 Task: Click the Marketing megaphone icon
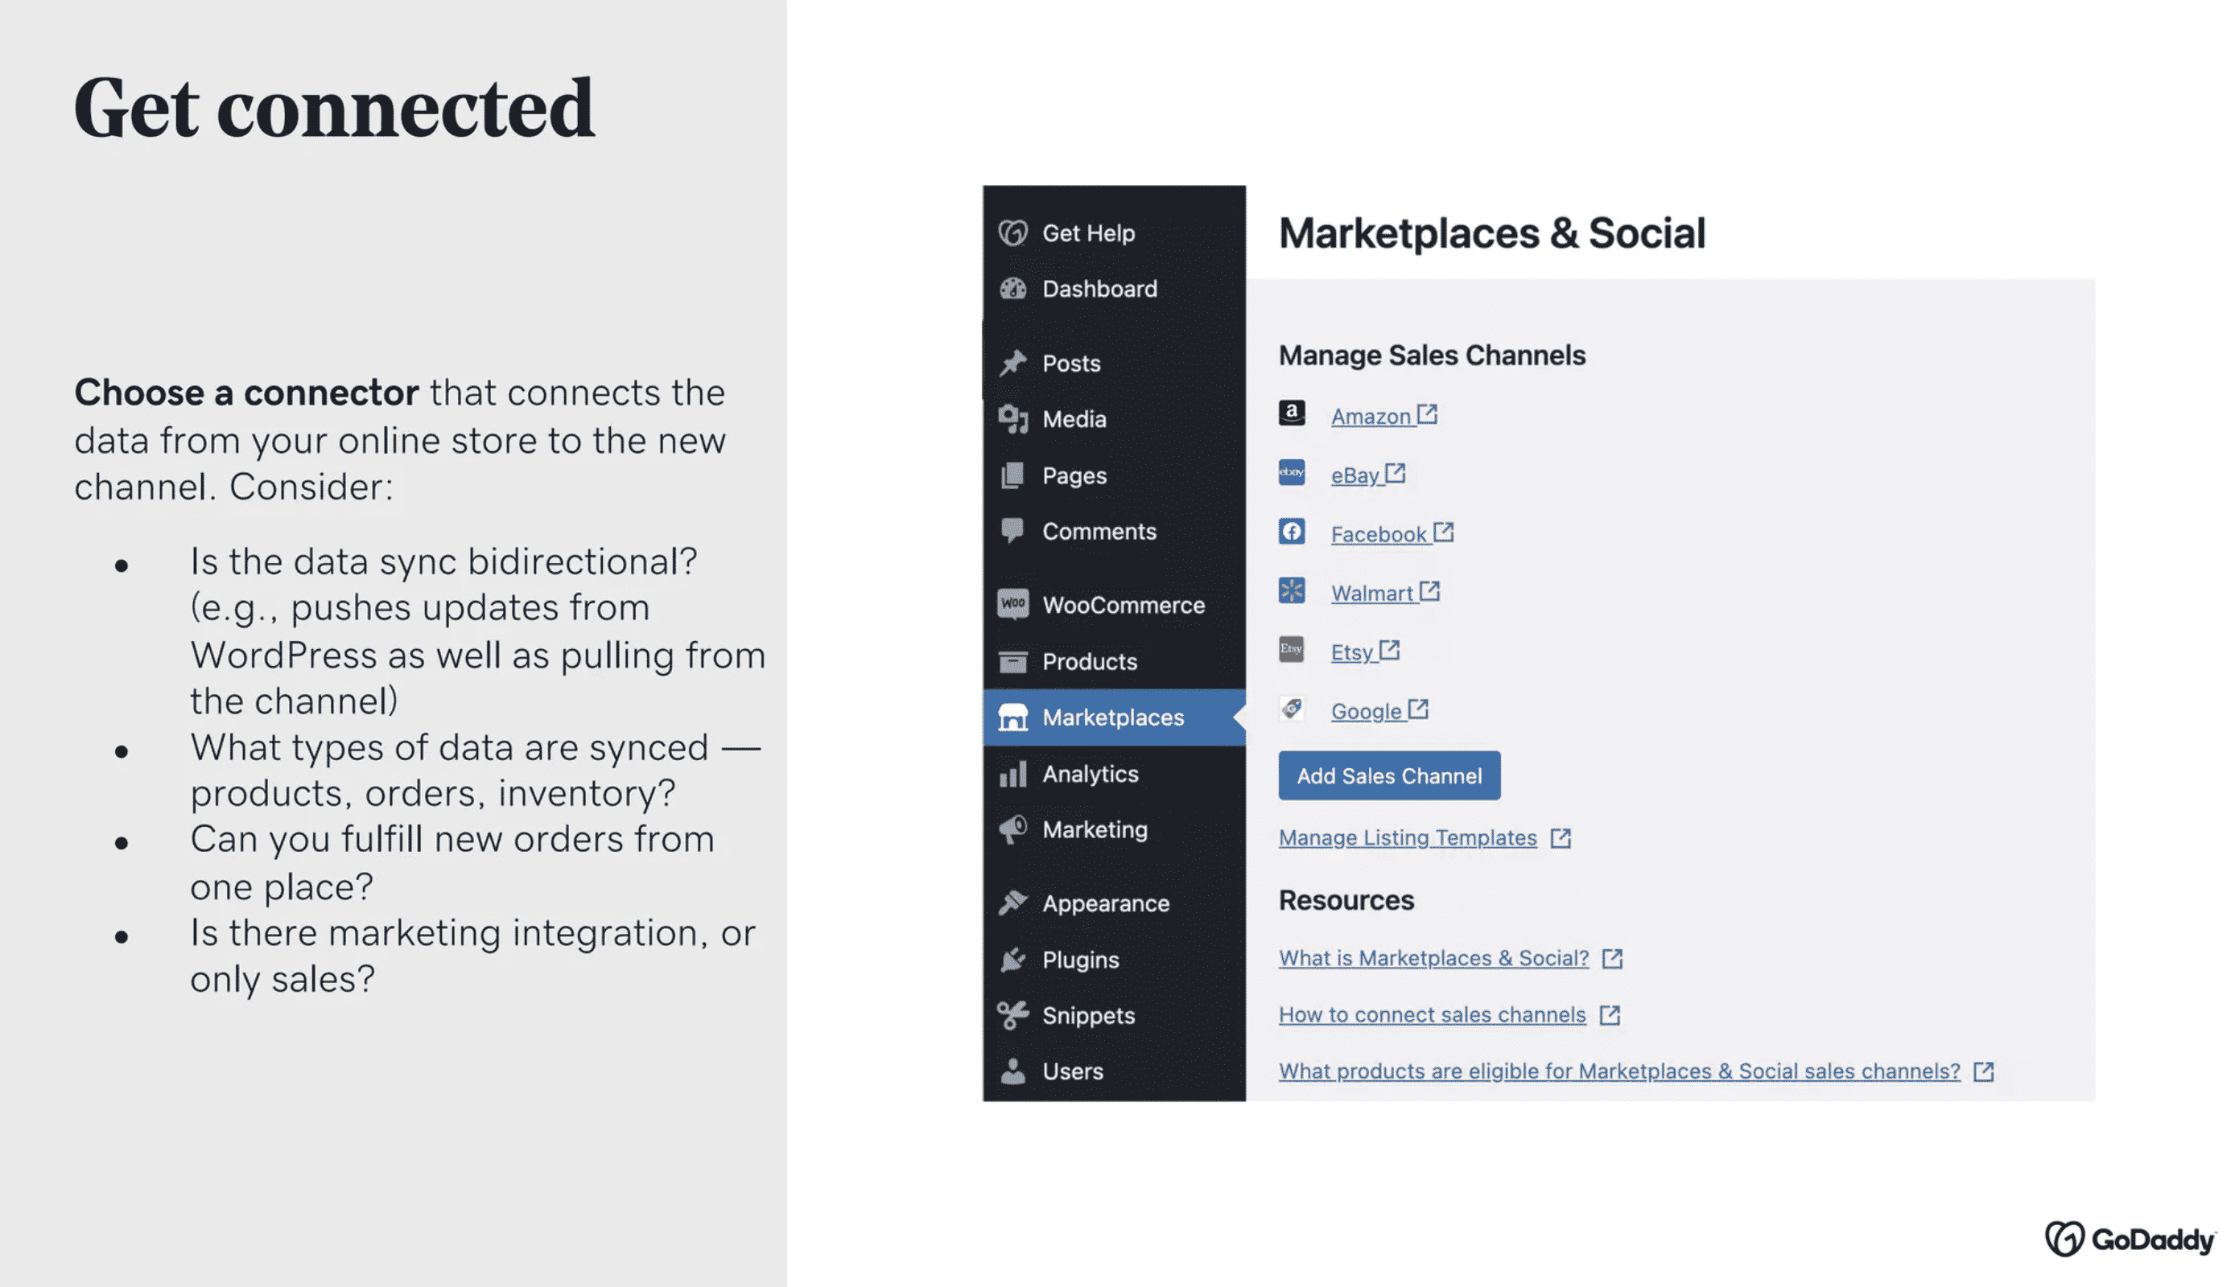[1012, 829]
